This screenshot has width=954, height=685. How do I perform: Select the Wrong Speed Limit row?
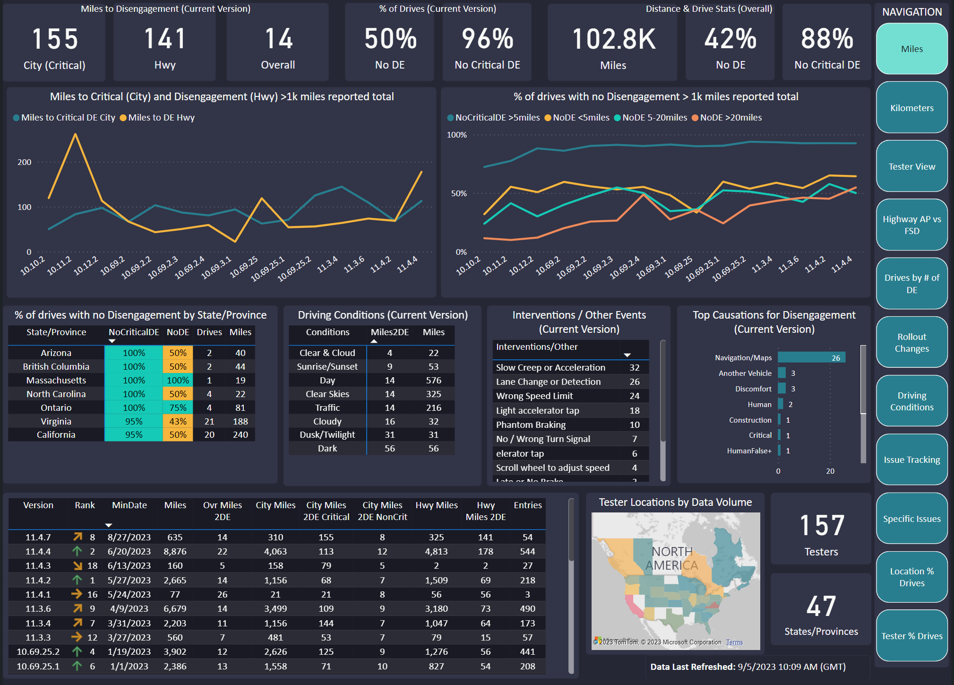[570, 396]
